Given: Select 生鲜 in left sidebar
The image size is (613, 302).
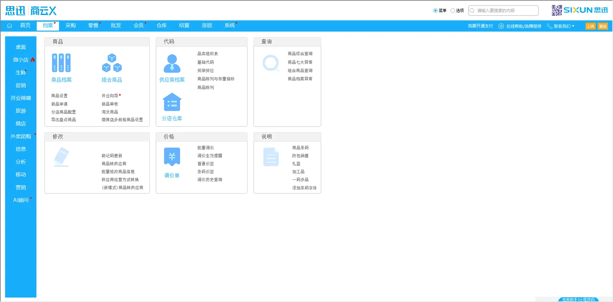Looking at the screenshot, I should click(21, 73).
